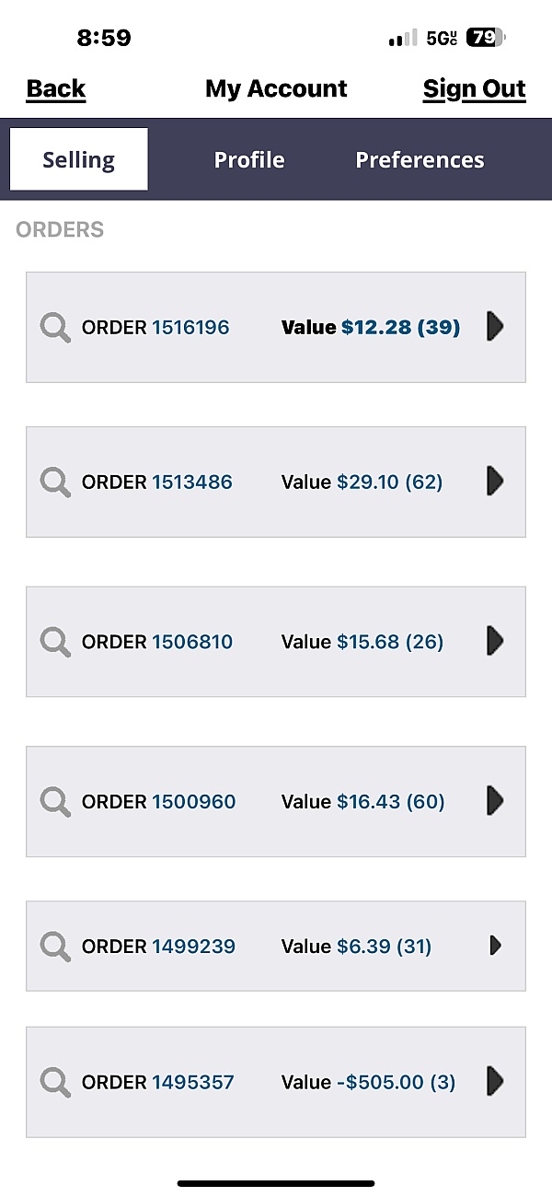The width and height of the screenshot is (552, 1197).
Task: Open the Profile tab
Action: (249, 159)
